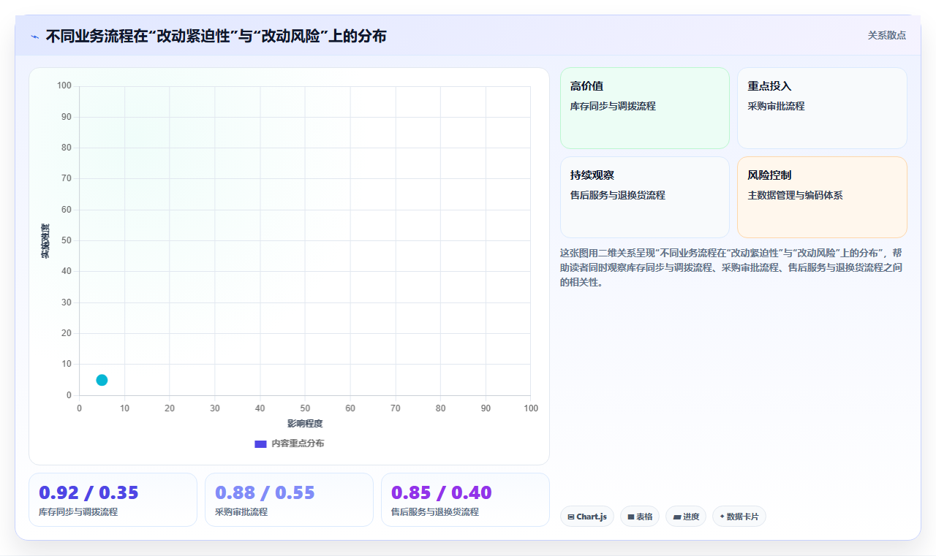Click the 表格 chip icon

(x=631, y=517)
